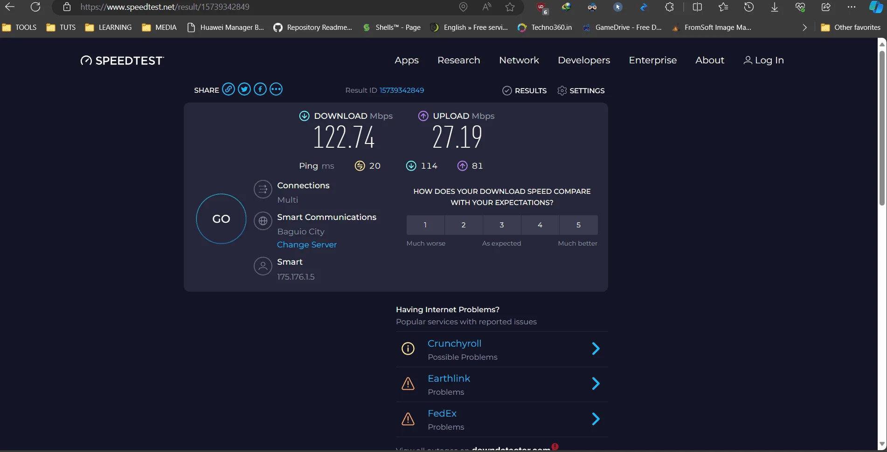Open the Network menu
The width and height of the screenshot is (887, 452).
(x=519, y=60)
